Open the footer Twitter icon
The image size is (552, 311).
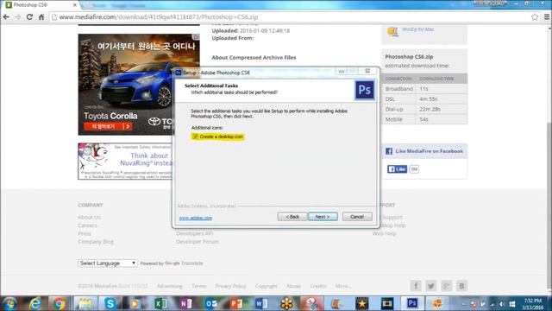pos(431,286)
